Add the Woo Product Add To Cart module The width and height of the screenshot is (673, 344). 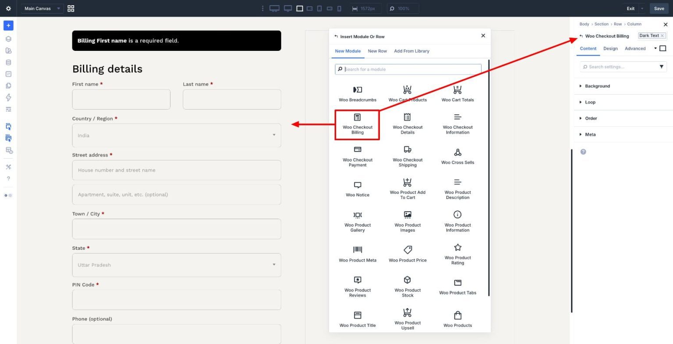click(x=407, y=189)
